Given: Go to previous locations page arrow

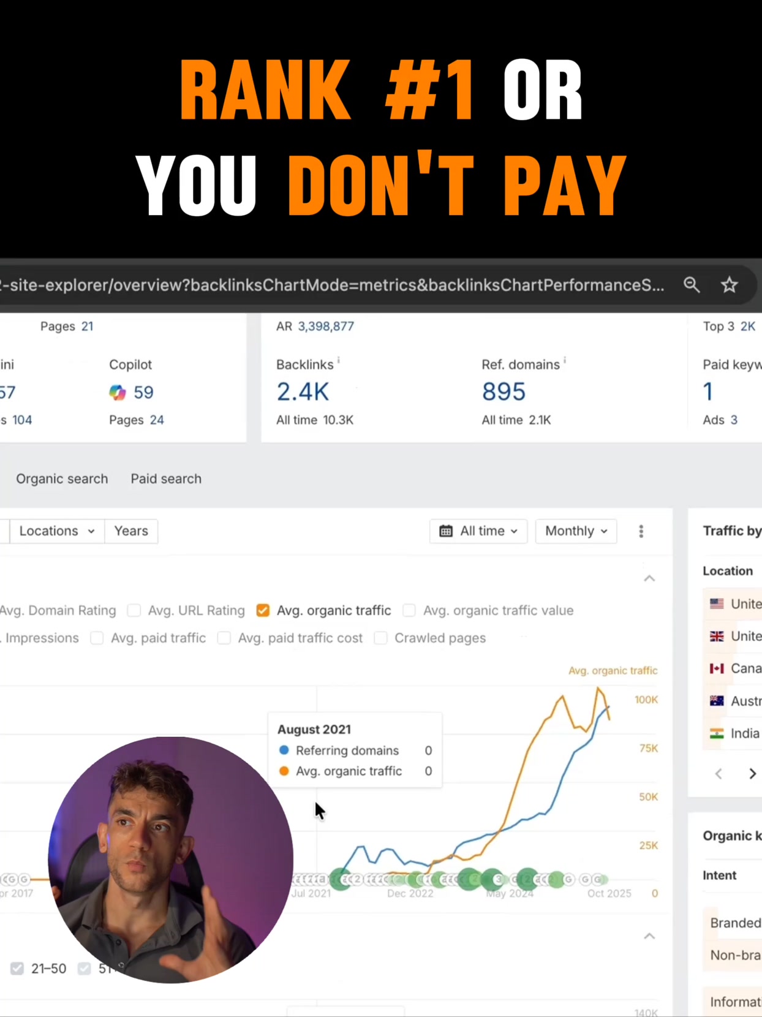Looking at the screenshot, I should click(719, 774).
